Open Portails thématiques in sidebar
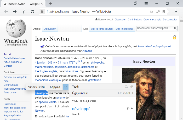The height and width of the screenshot is (120, 183). point(14,58)
